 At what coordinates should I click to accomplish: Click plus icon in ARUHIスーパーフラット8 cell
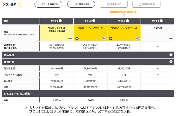104,38
